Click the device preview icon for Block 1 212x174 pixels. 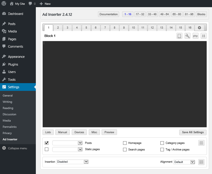point(179,36)
